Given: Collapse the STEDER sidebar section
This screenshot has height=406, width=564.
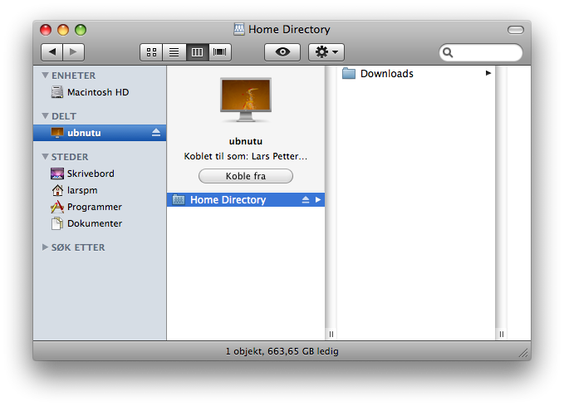Looking at the screenshot, I should click(46, 156).
